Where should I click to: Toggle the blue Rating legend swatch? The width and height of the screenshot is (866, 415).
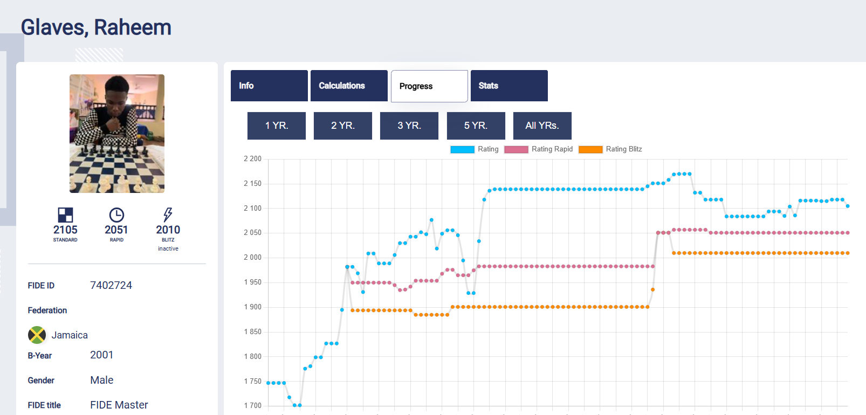point(462,149)
